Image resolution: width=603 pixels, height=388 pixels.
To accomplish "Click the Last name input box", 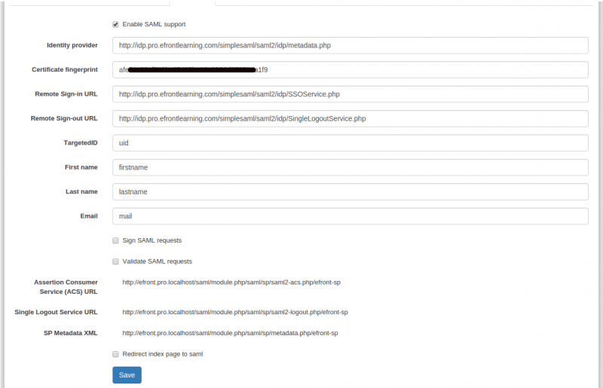I will (350, 191).
